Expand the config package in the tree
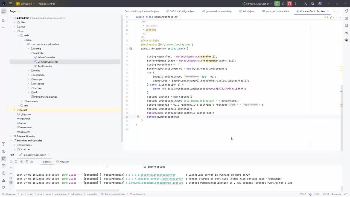This screenshot has width=350, height=197. pos(28,49)
